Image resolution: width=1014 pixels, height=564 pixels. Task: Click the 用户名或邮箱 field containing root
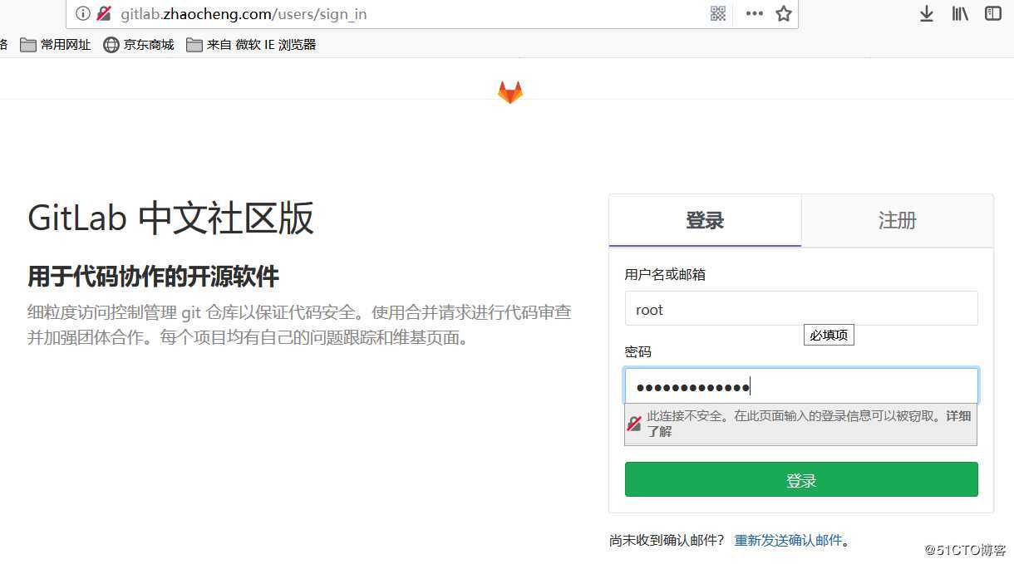pyautogui.click(x=801, y=308)
